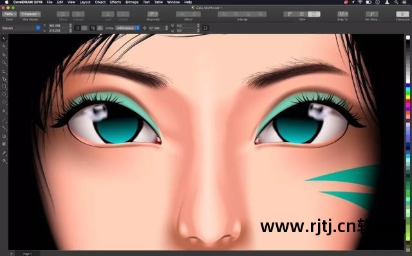
Task: Click the Unlock object toolbar button
Action: click(123, 14)
